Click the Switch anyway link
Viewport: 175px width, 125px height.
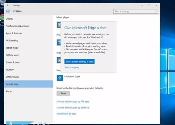click(72, 67)
